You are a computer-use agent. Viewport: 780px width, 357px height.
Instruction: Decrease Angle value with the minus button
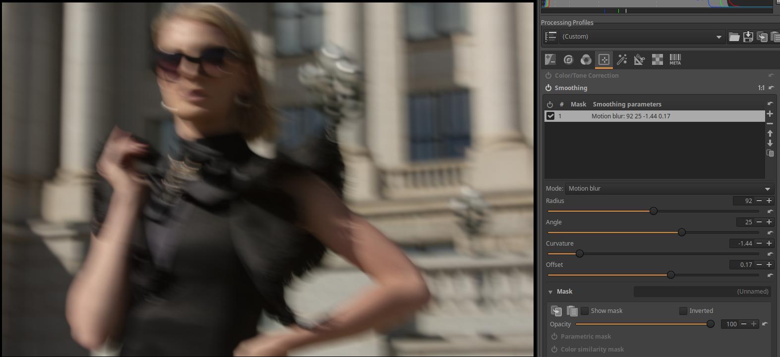click(x=759, y=222)
